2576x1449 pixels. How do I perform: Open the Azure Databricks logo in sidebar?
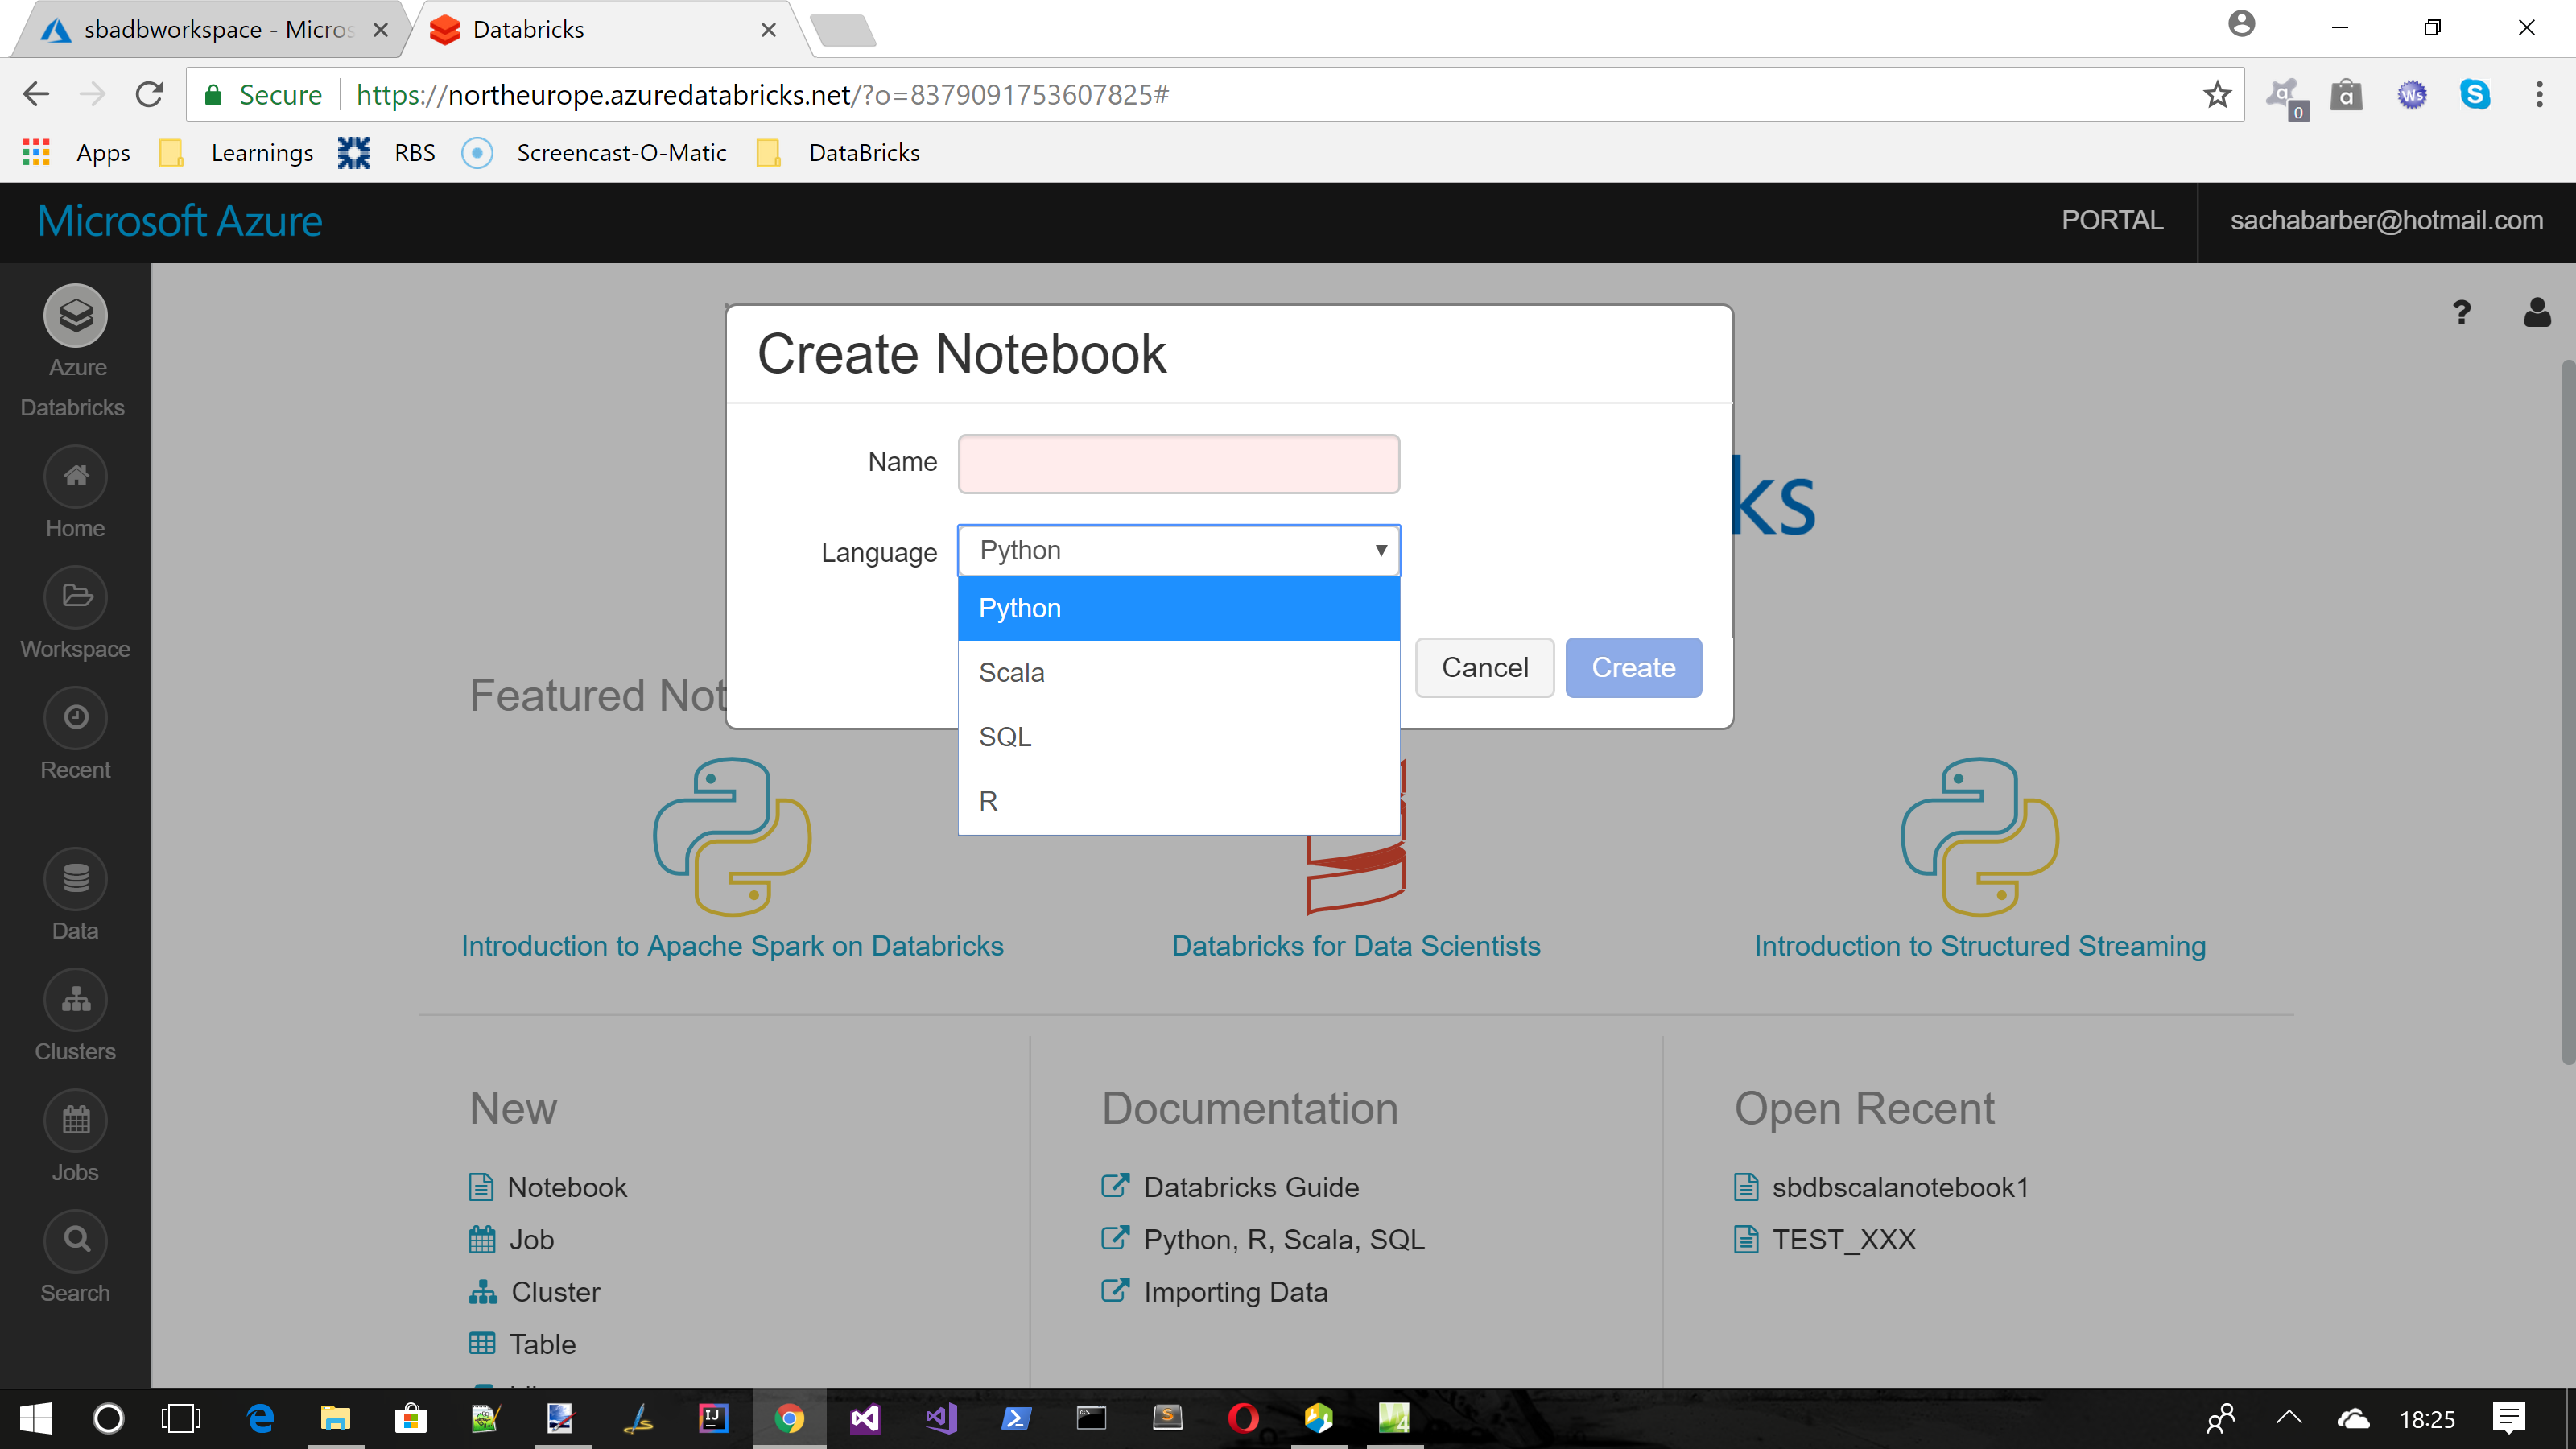tap(76, 316)
